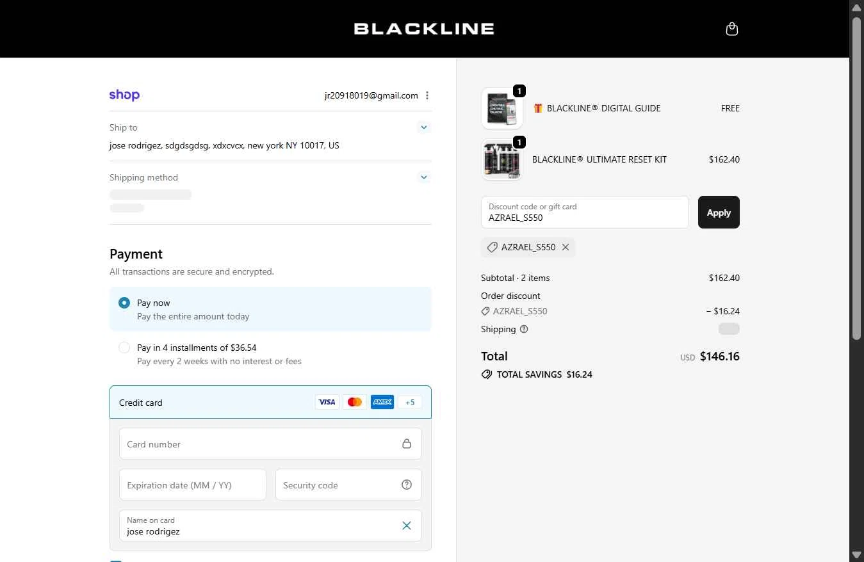This screenshot has width=864, height=562.
Task: Open the shopping bag cart icon
Action: pyautogui.click(x=731, y=29)
